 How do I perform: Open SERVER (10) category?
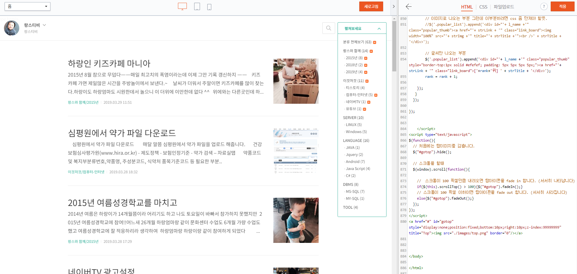(353, 118)
